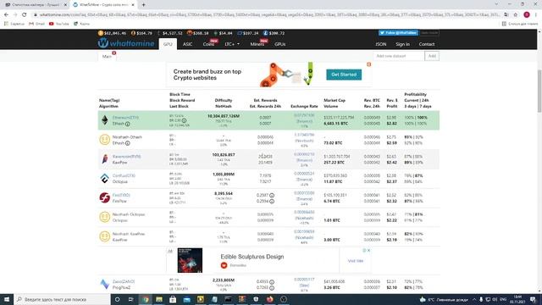Viewport: 542px width, 305px height.
Task: Open the Firo(FIRO) coin link
Action: (121, 195)
